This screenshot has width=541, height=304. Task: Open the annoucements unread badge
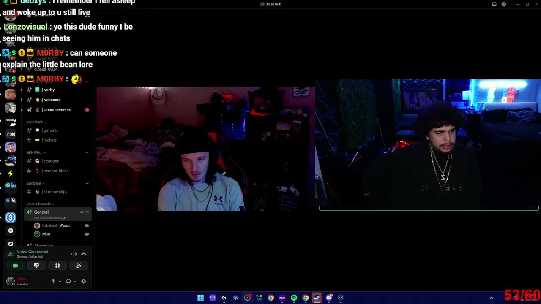[87, 110]
